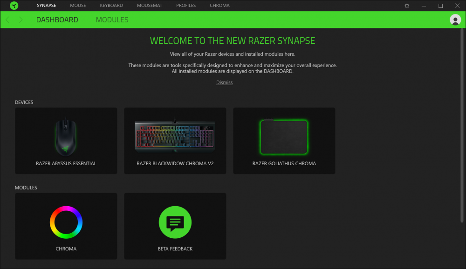The height and width of the screenshot is (269, 466).
Task: Click the Razer logo icon
Action: click(x=14, y=5)
